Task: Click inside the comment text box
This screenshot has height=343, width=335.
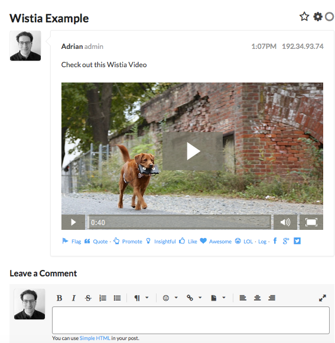Action: pos(191,320)
